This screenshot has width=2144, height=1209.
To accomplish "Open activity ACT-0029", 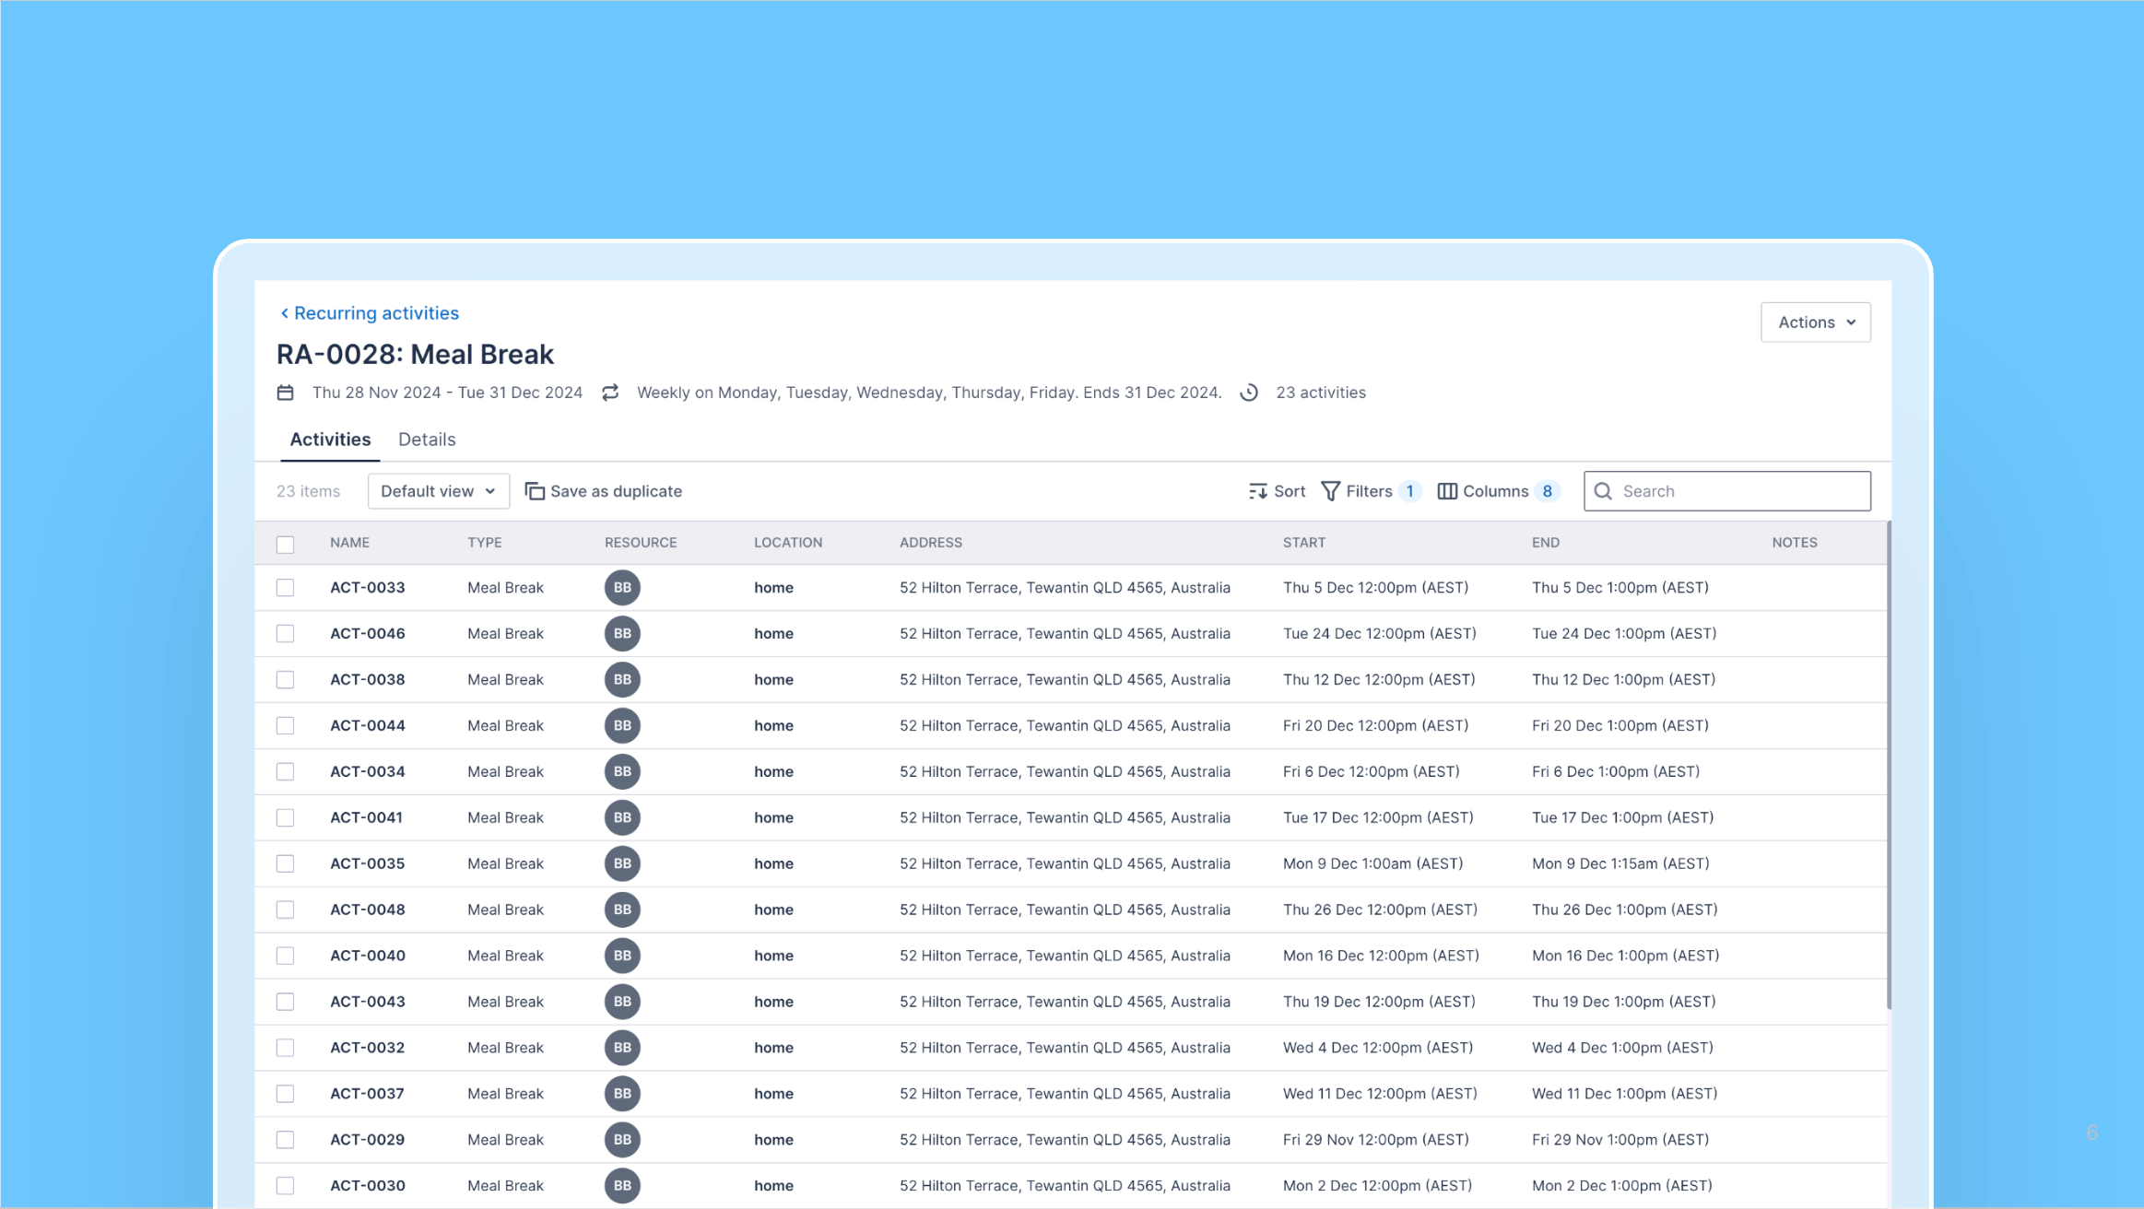I will point(368,1140).
